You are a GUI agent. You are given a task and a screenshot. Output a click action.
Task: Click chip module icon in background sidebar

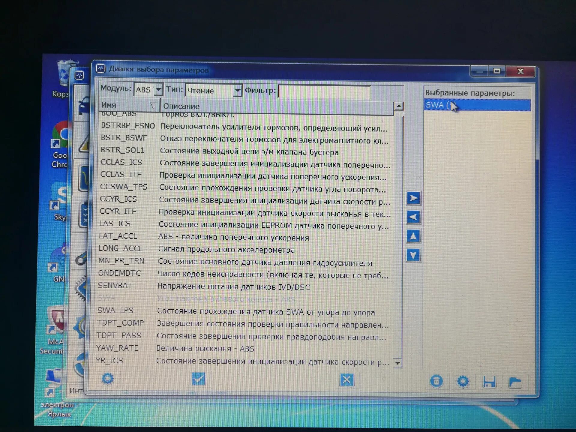point(81,289)
